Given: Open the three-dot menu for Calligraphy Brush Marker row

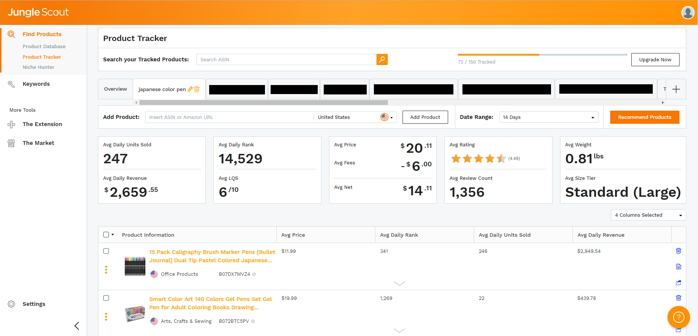Looking at the screenshot, I should click(106, 270).
